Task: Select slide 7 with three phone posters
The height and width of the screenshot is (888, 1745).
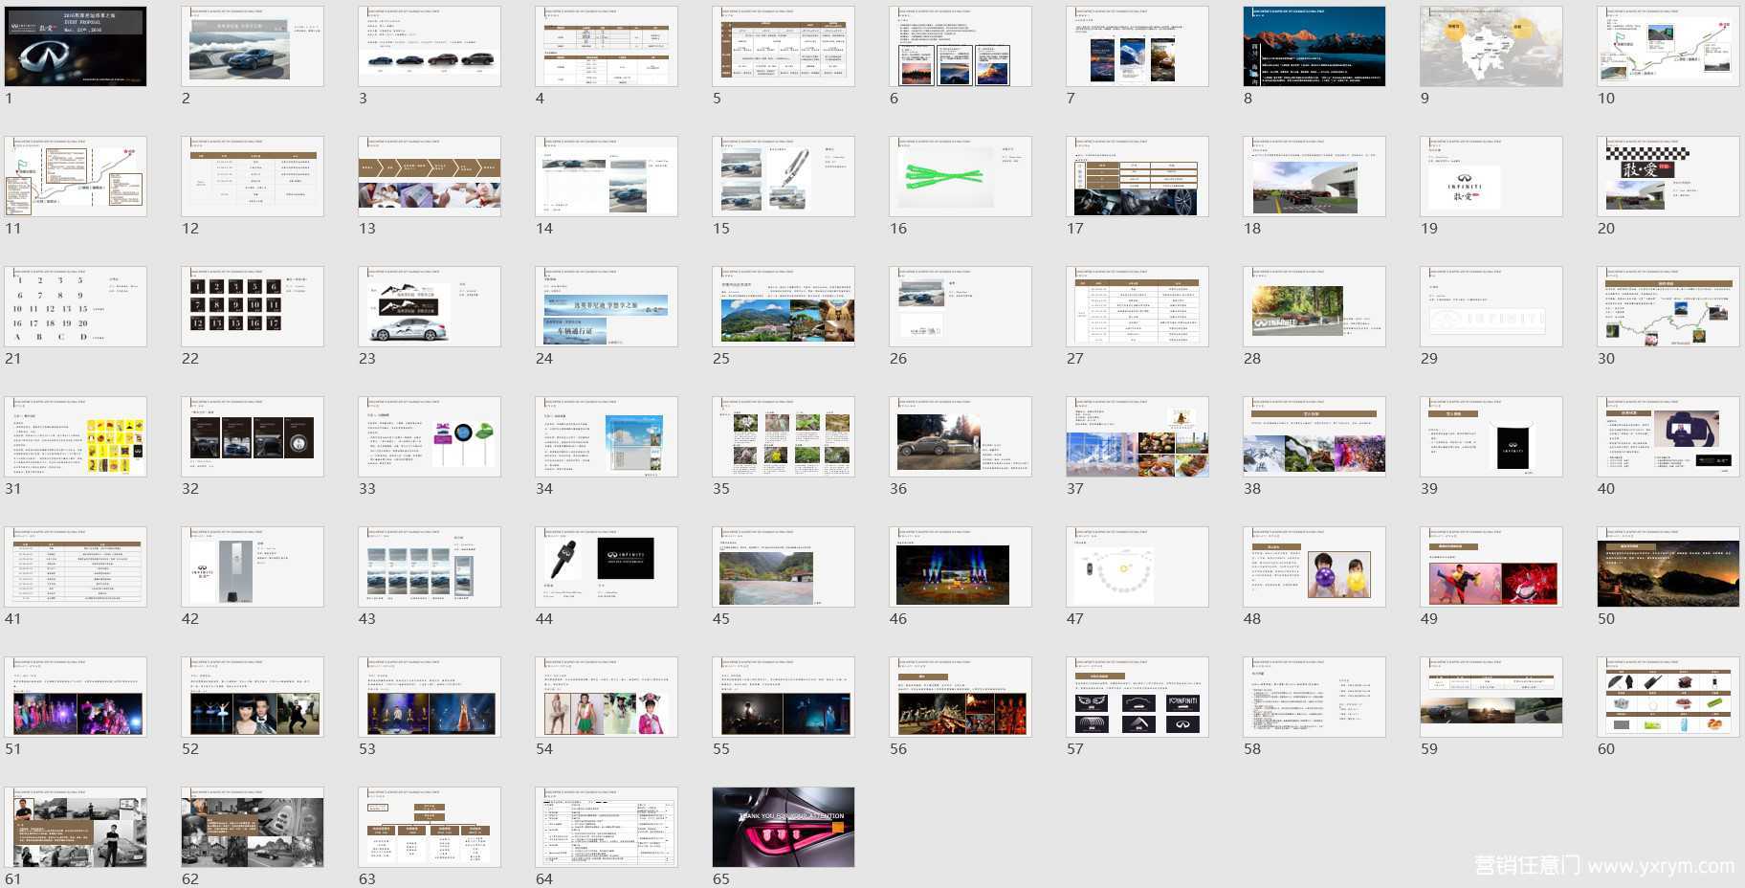Action: (1138, 47)
